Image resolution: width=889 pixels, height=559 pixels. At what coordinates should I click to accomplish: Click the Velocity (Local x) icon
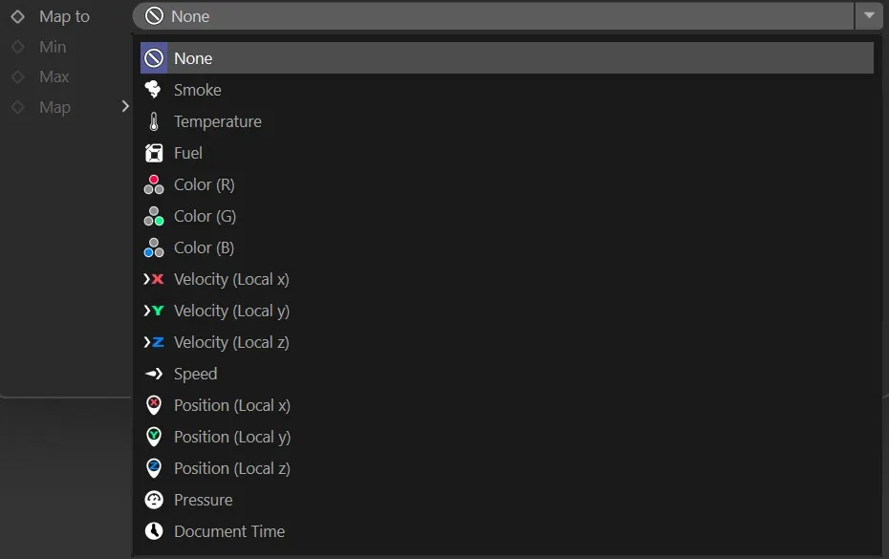tap(154, 279)
